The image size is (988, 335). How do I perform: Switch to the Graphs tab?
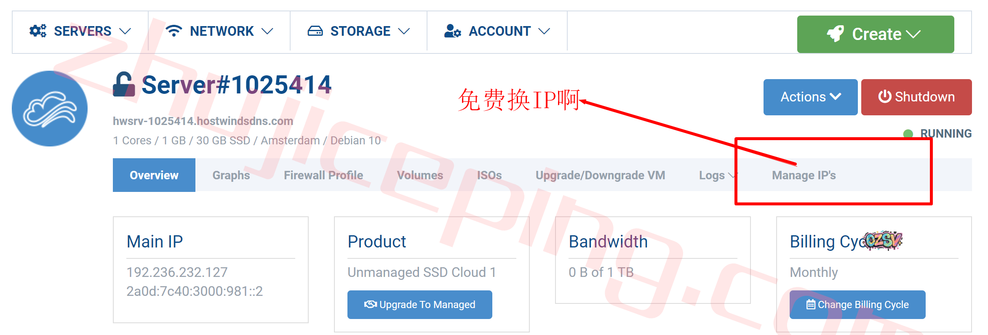pos(231,175)
